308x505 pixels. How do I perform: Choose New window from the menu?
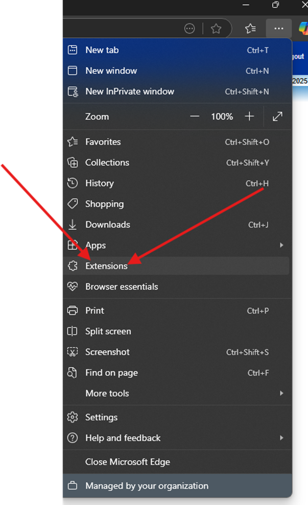coord(177,70)
